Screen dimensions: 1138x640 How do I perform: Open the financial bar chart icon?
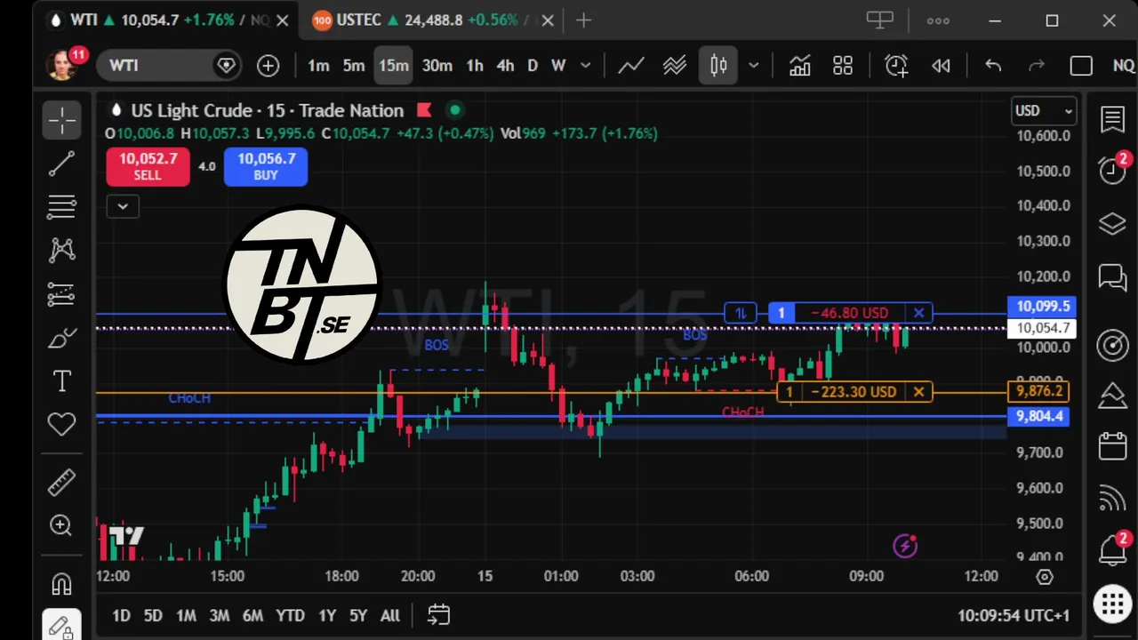799,65
